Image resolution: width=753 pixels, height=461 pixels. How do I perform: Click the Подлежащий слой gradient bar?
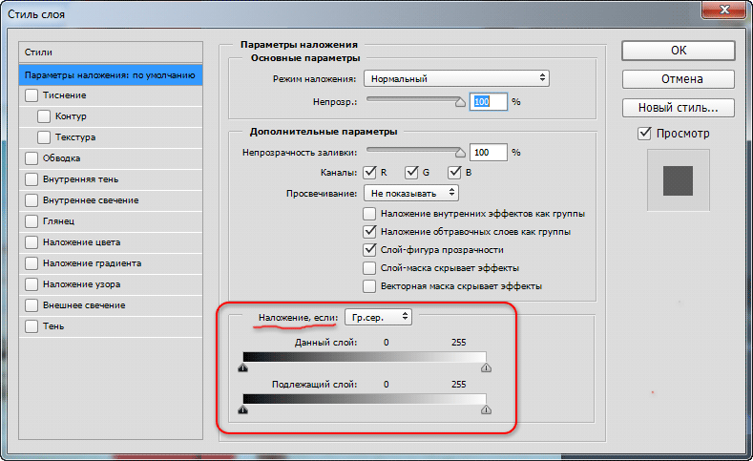click(365, 399)
